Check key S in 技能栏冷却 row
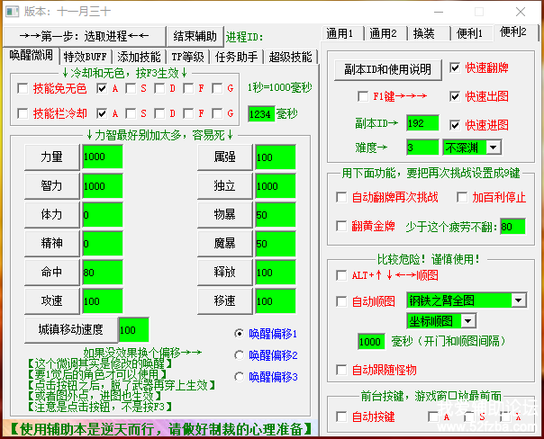This screenshot has width=544, height=439. click(131, 113)
